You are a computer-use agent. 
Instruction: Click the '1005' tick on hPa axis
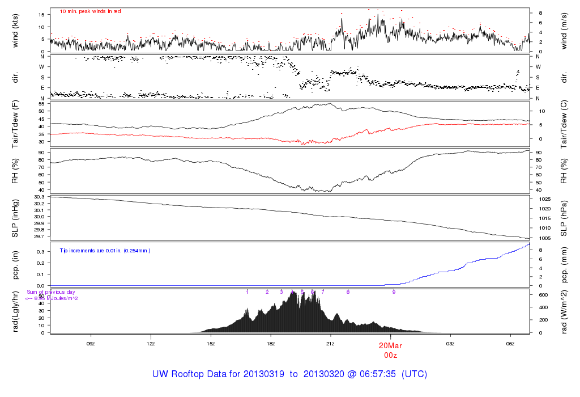coord(545,238)
